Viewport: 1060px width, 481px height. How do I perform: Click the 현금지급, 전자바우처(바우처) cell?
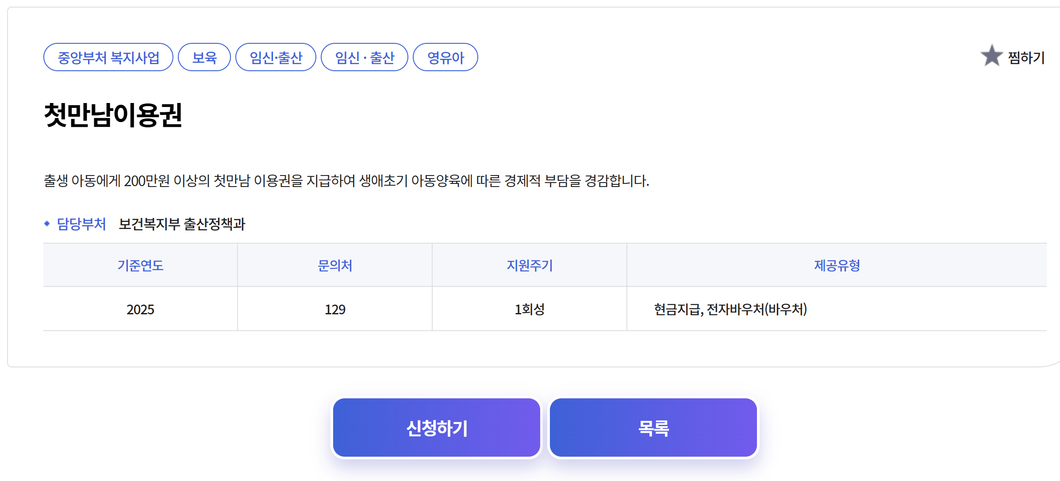click(x=730, y=309)
